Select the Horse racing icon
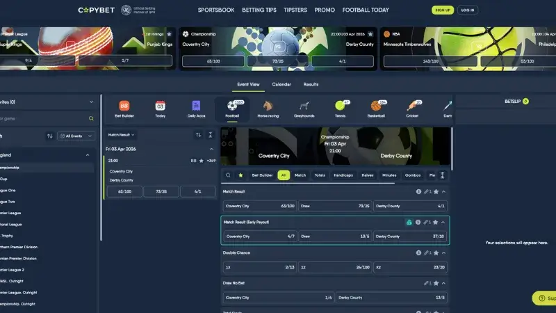 (x=268, y=109)
